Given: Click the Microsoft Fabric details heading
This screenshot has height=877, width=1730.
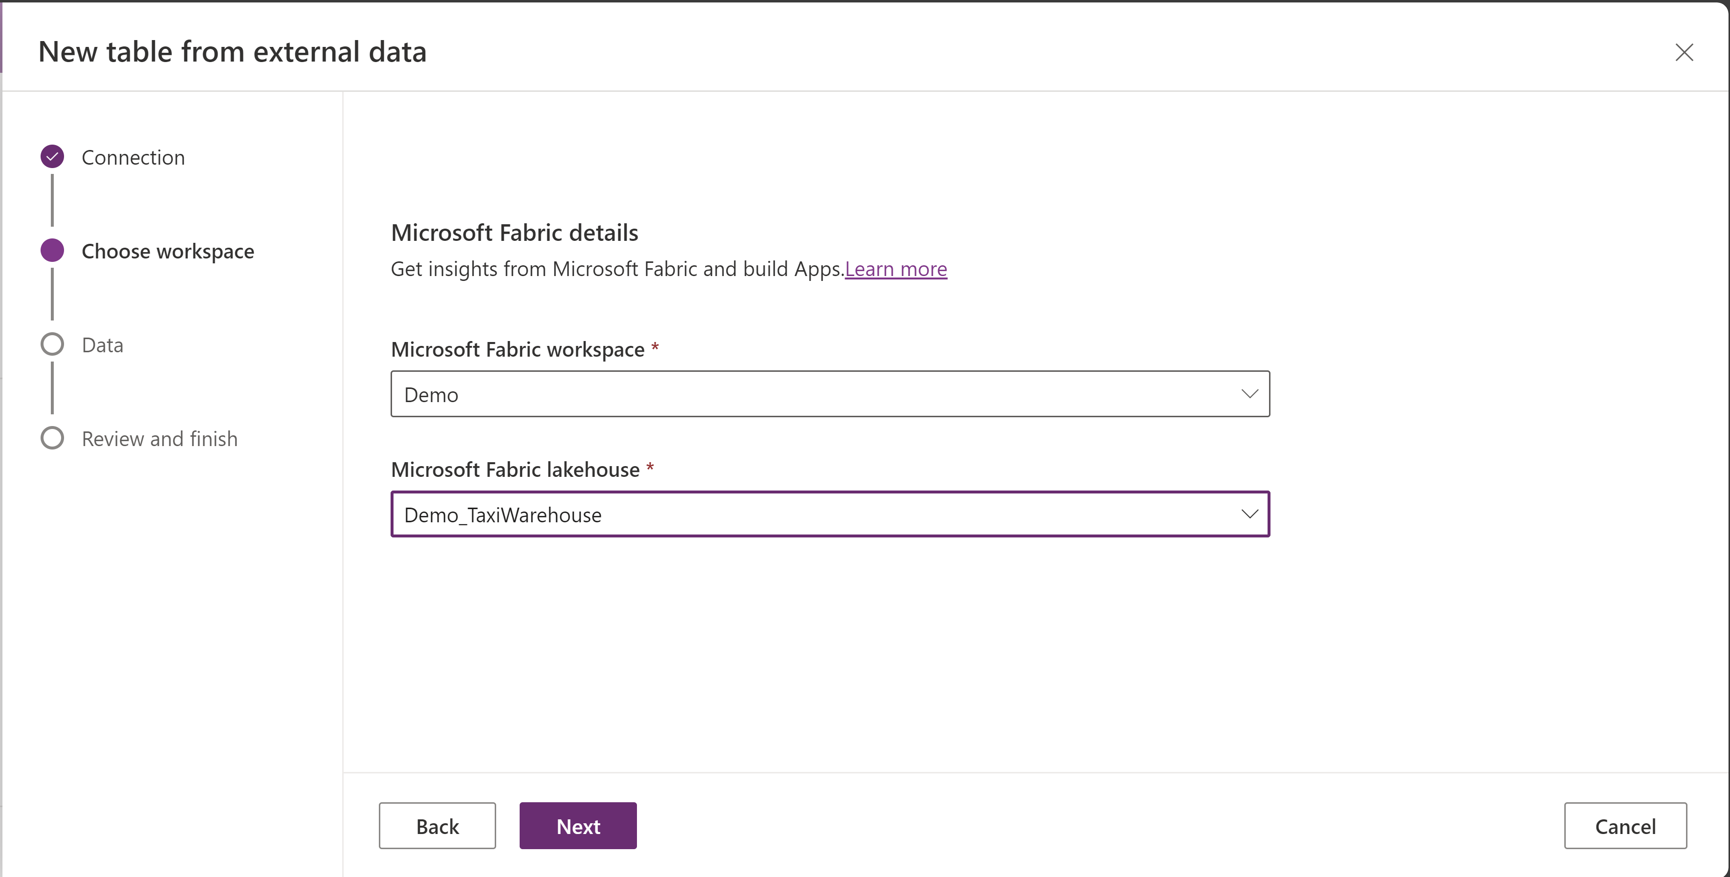Looking at the screenshot, I should (x=514, y=232).
